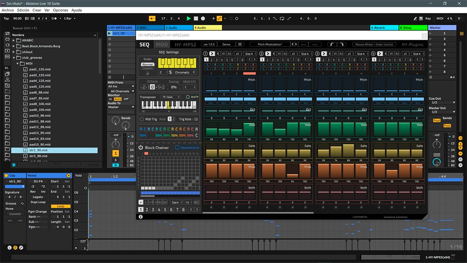Expand the chilout folder

[x=14, y=52]
